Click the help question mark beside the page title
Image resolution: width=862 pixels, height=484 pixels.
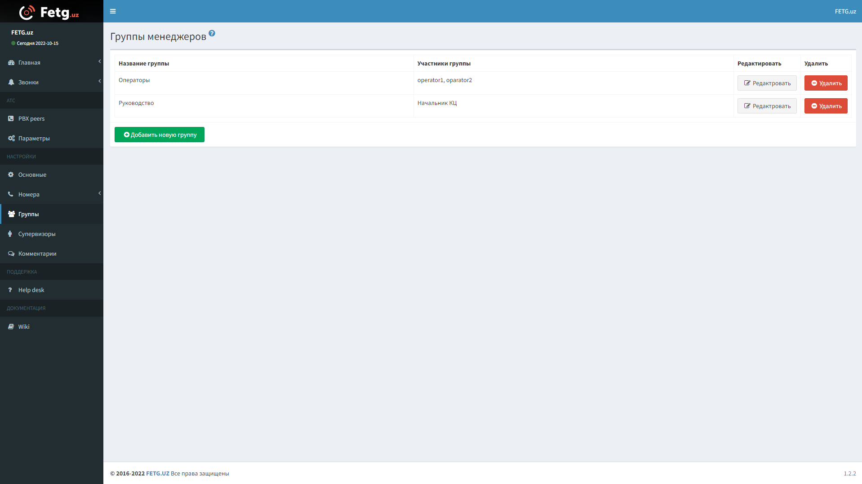212,33
